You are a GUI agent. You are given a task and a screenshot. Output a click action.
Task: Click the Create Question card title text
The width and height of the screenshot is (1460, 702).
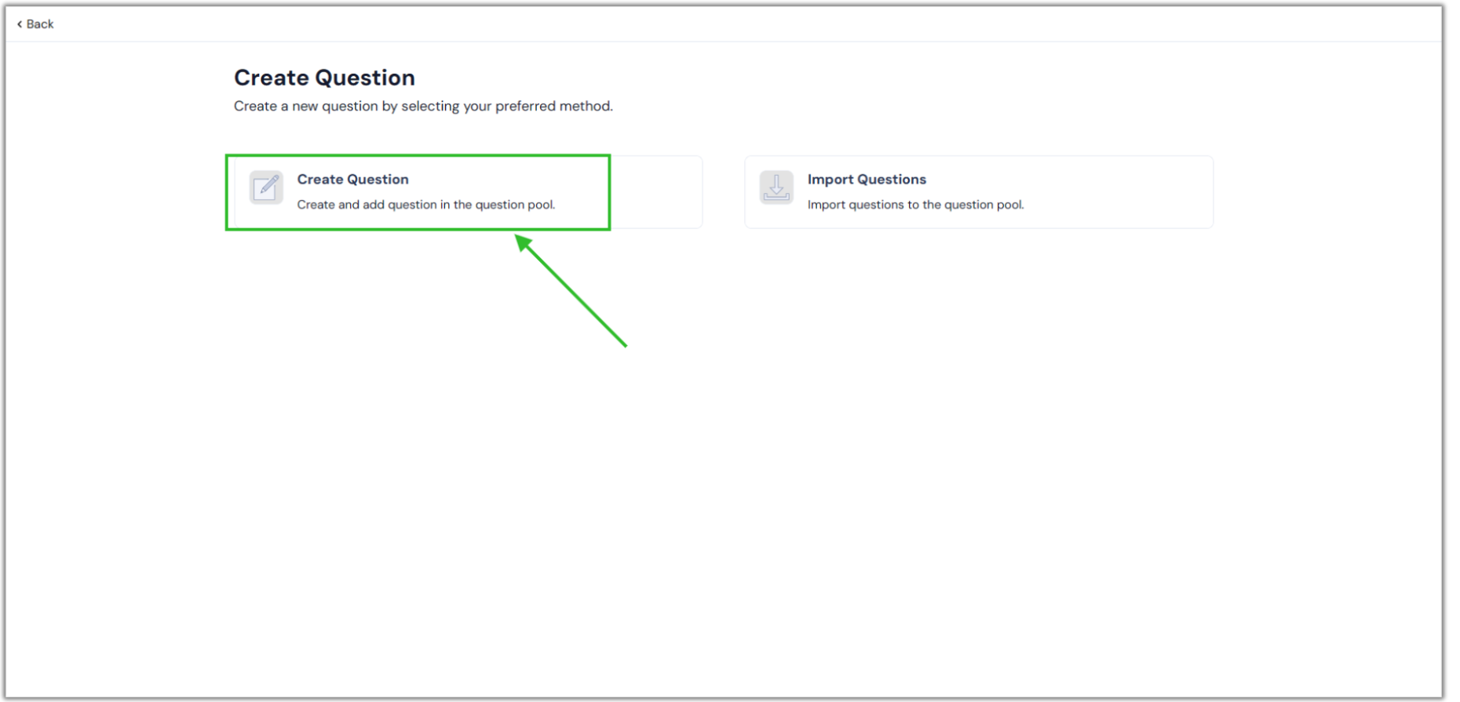tap(352, 179)
